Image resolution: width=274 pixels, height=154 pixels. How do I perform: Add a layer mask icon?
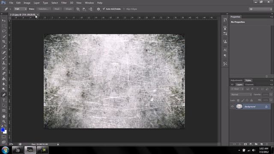[245, 144]
